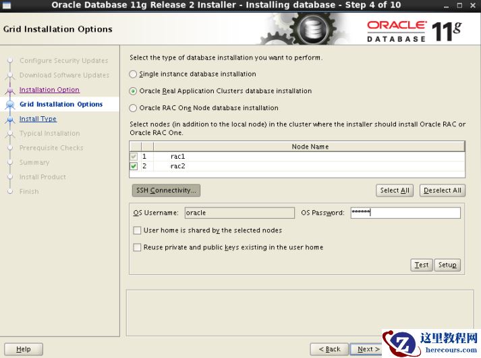Click Prerequisite Checks step text
The image size is (481, 358).
click(x=51, y=148)
